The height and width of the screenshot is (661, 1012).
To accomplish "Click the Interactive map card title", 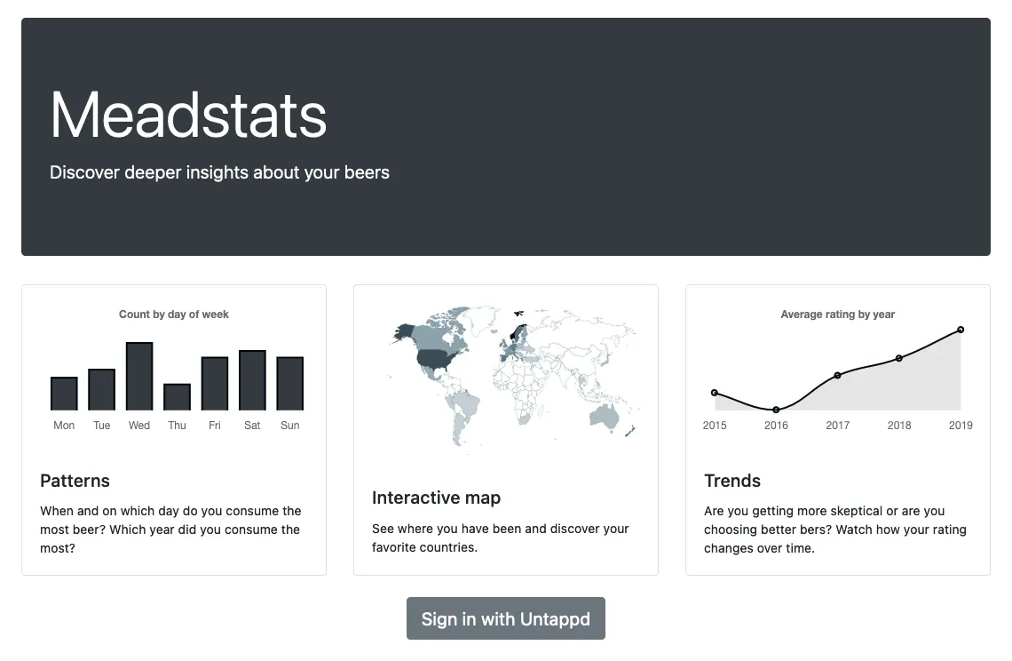I will [436, 498].
